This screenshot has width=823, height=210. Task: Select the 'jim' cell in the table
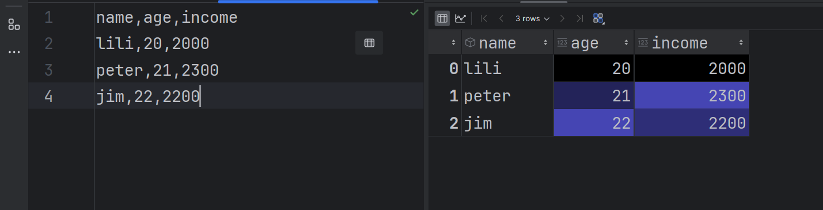pos(508,123)
